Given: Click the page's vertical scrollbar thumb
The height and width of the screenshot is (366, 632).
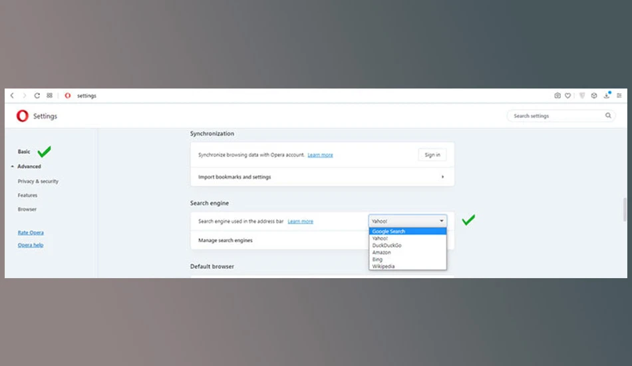Looking at the screenshot, I should (624, 210).
